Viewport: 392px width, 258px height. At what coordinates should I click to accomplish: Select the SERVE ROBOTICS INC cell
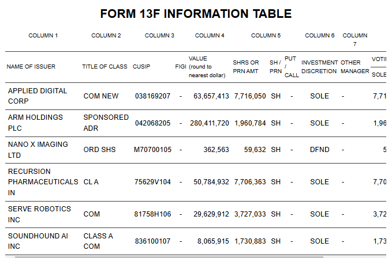(39, 214)
